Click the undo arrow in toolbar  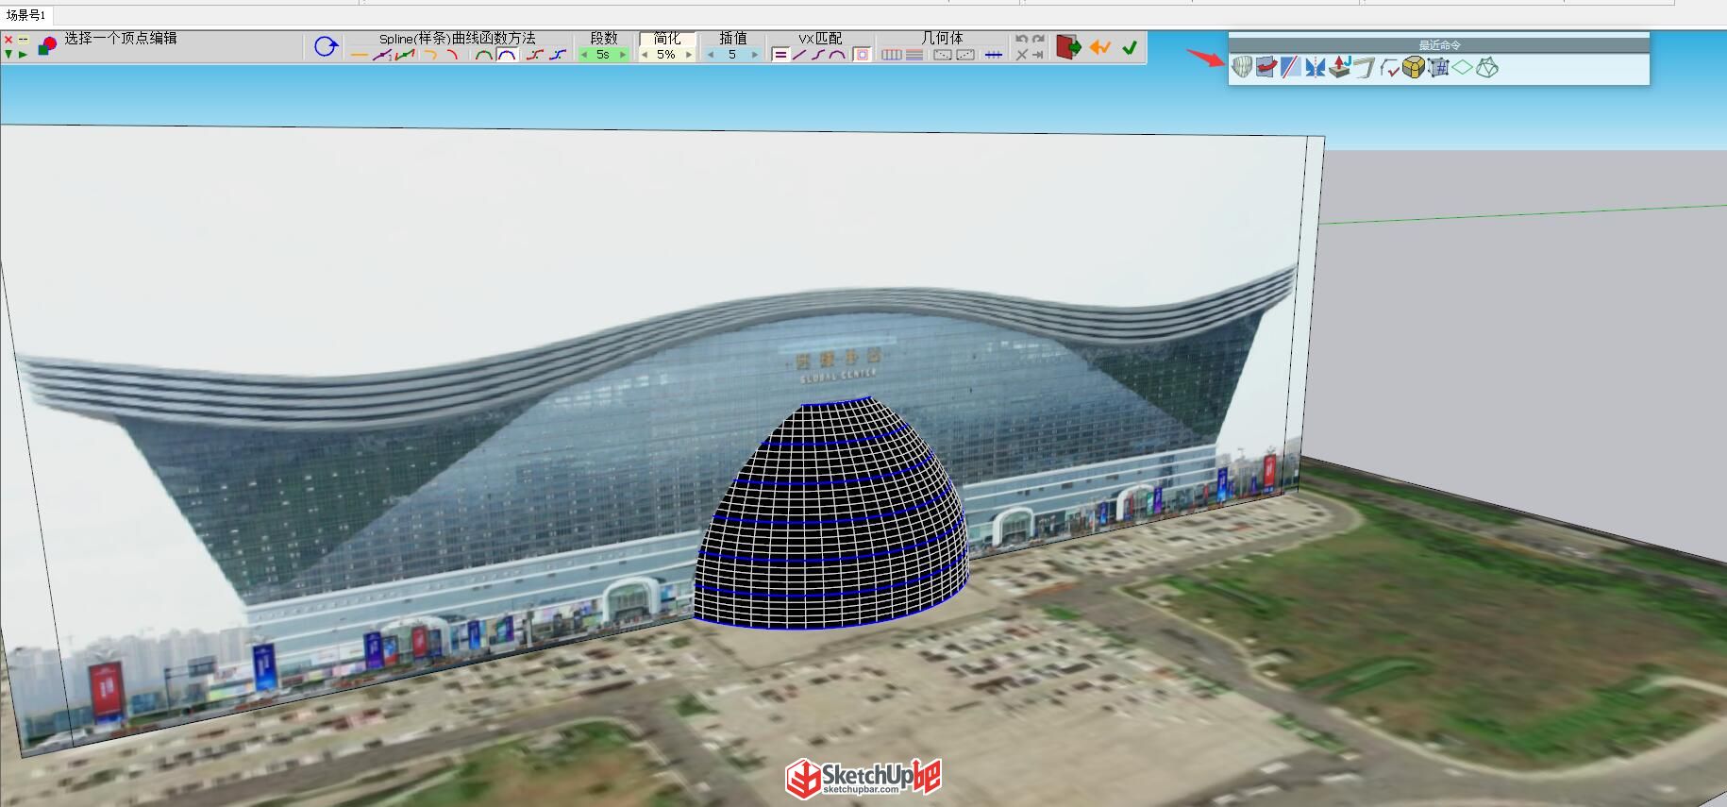pyautogui.click(x=1021, y=40)
